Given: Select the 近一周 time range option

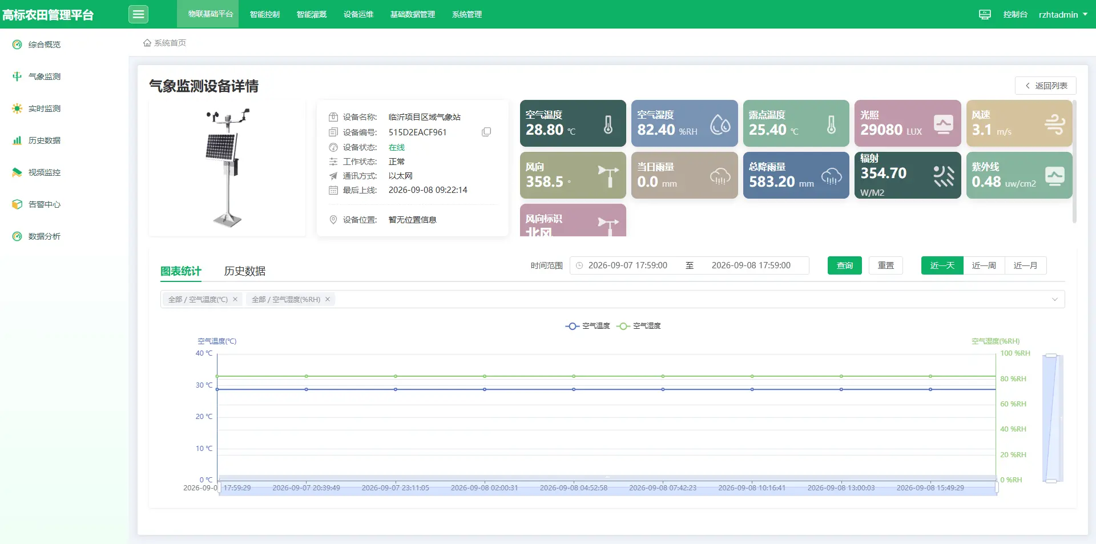Looking at the screenshot, I should 984,265.
